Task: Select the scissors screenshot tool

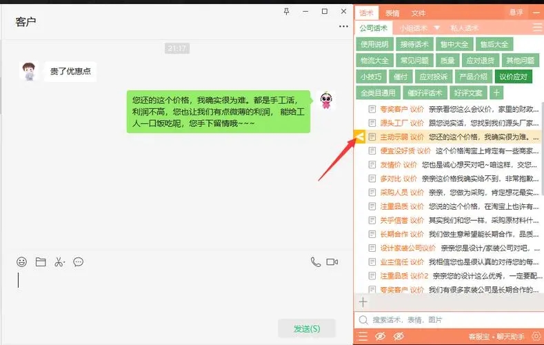Action: click(59, 262)
